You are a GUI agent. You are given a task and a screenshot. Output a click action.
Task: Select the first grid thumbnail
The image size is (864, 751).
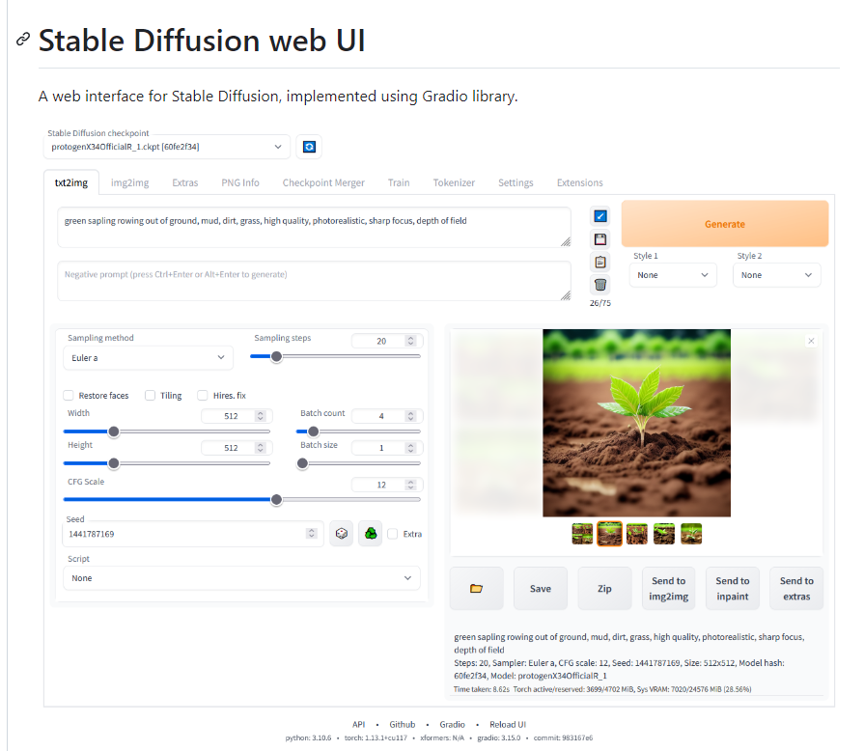tap(582, 534)
